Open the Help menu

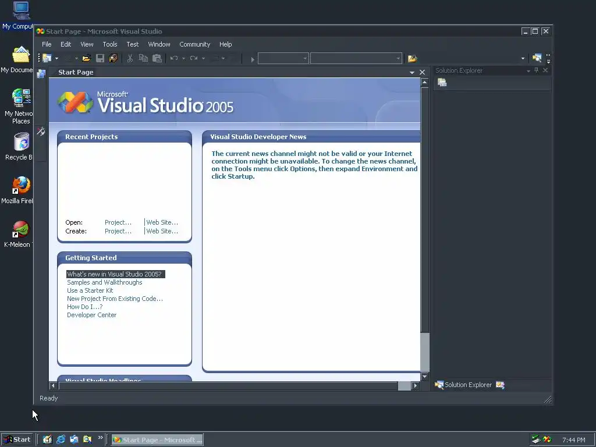pos(225,44)
